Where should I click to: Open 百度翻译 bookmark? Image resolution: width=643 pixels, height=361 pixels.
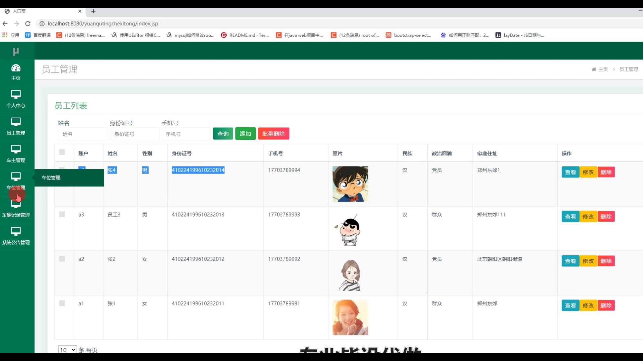click(x=38, y=35)
